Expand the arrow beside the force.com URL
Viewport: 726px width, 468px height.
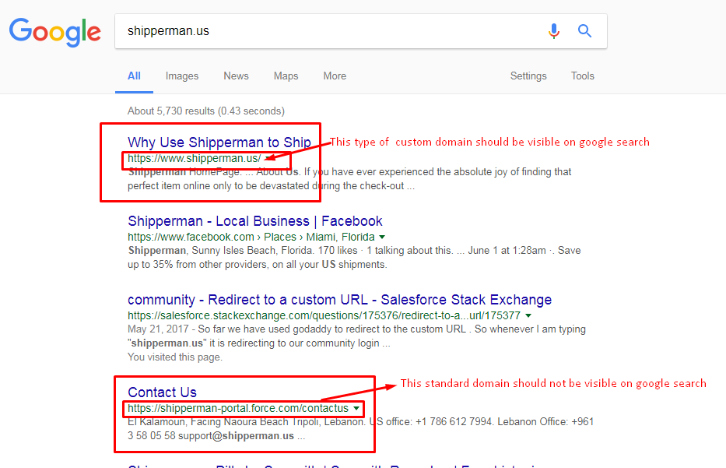coord(356,409)
